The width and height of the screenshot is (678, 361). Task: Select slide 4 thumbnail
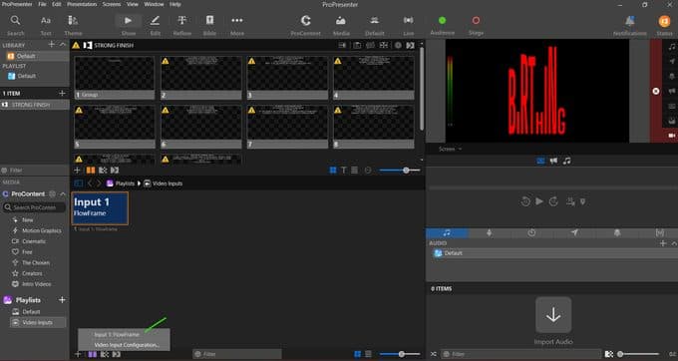(374, 78)
